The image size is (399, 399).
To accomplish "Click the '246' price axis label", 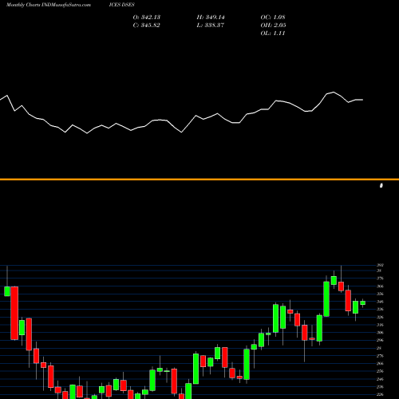I will 380,379.
